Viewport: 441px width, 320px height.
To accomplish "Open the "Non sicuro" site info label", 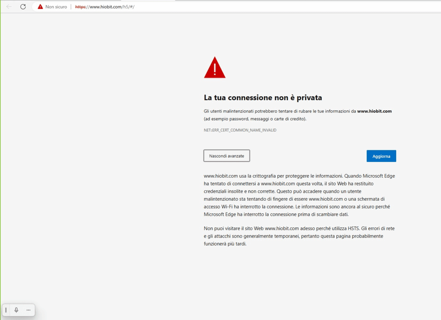I will 56,7.
